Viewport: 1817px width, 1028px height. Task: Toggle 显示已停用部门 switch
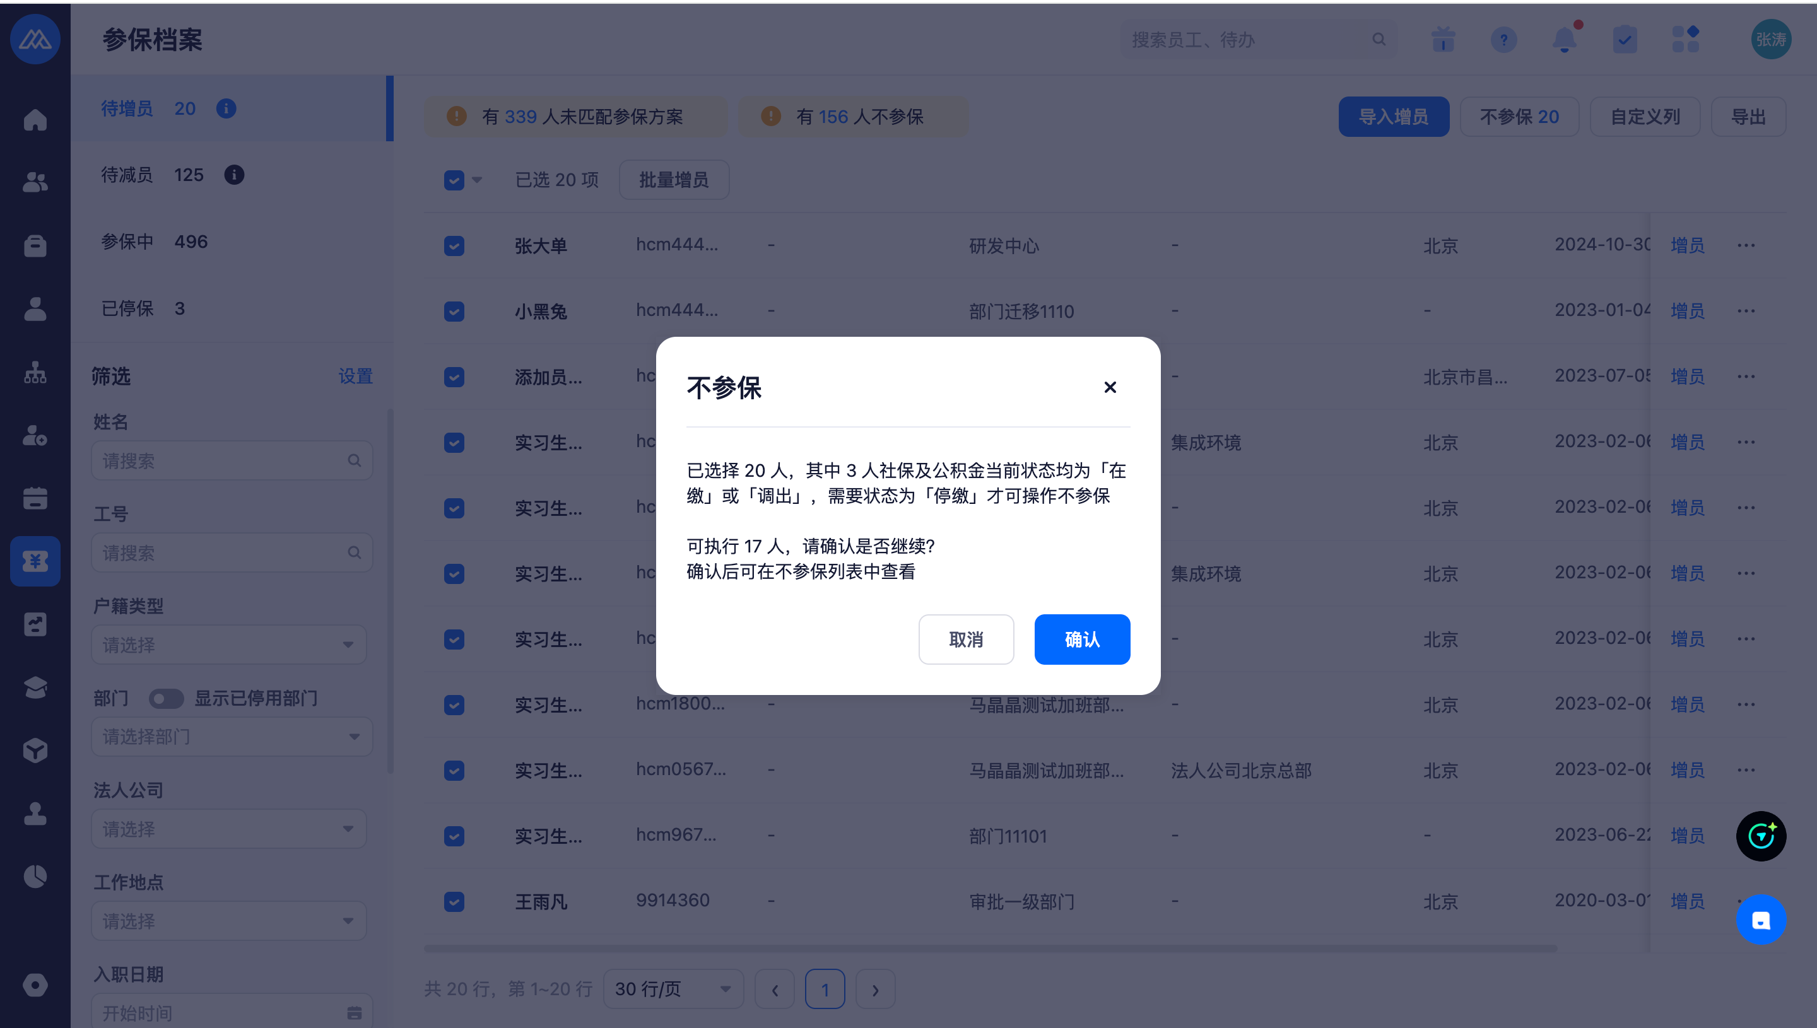166,698
